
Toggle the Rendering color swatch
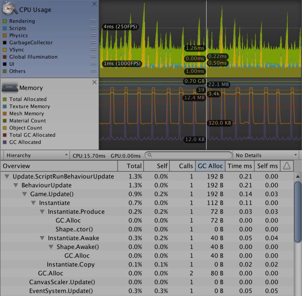(x=5, y=21)
